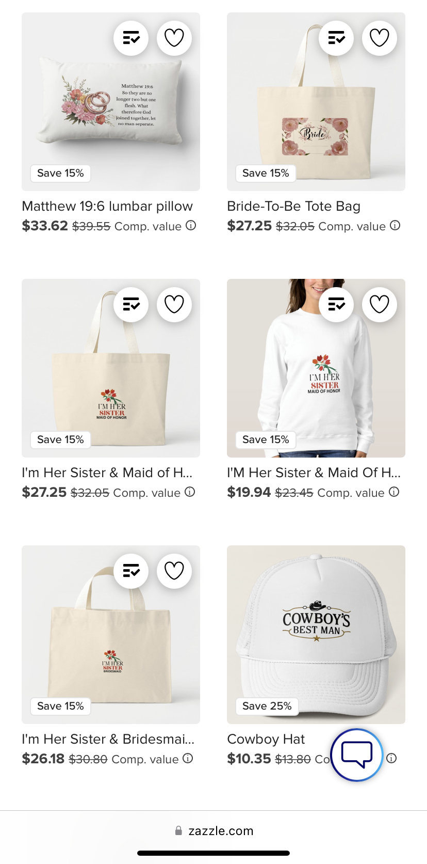Viewport: 427px width, 864px height.
Task: Open Bride-To-Be Tote Bag title link
Action: point(294,206)
